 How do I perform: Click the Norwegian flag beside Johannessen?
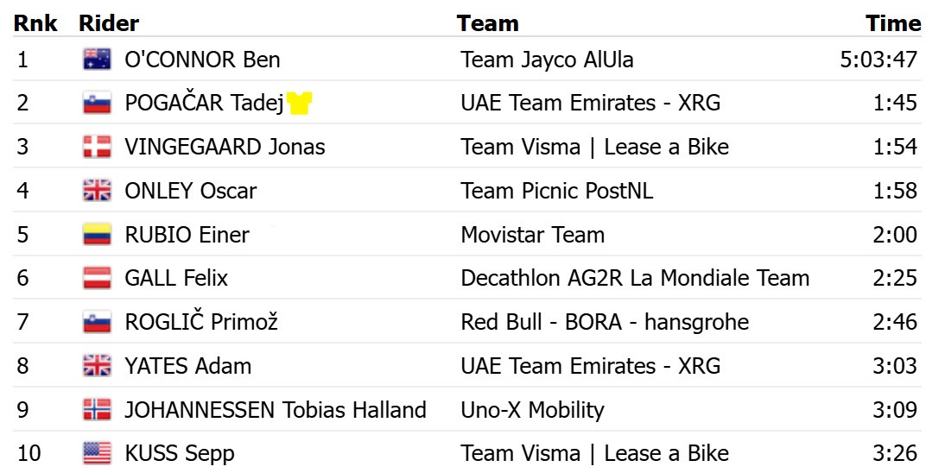pos(97,410)
